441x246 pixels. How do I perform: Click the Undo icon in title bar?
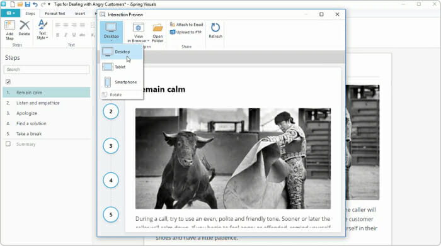pyautogui.click(x=35, y=4)
